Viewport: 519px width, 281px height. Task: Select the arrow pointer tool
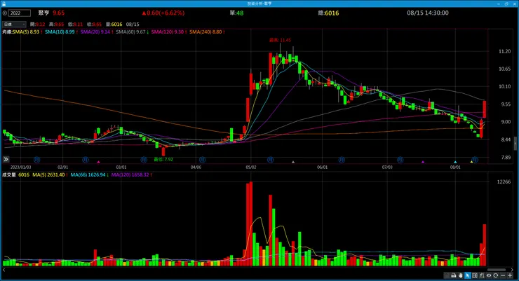coord(467,275)
